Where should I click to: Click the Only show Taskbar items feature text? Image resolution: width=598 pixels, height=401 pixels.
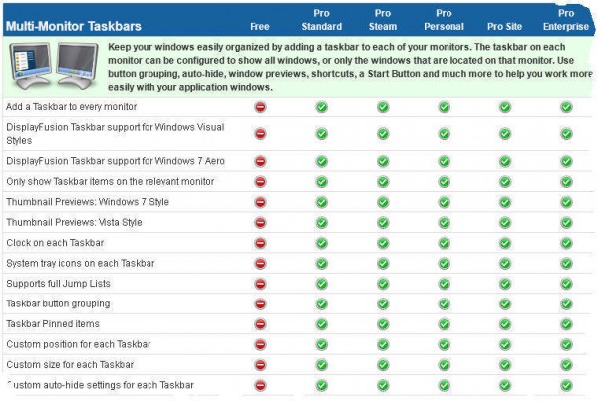(111, 182)
